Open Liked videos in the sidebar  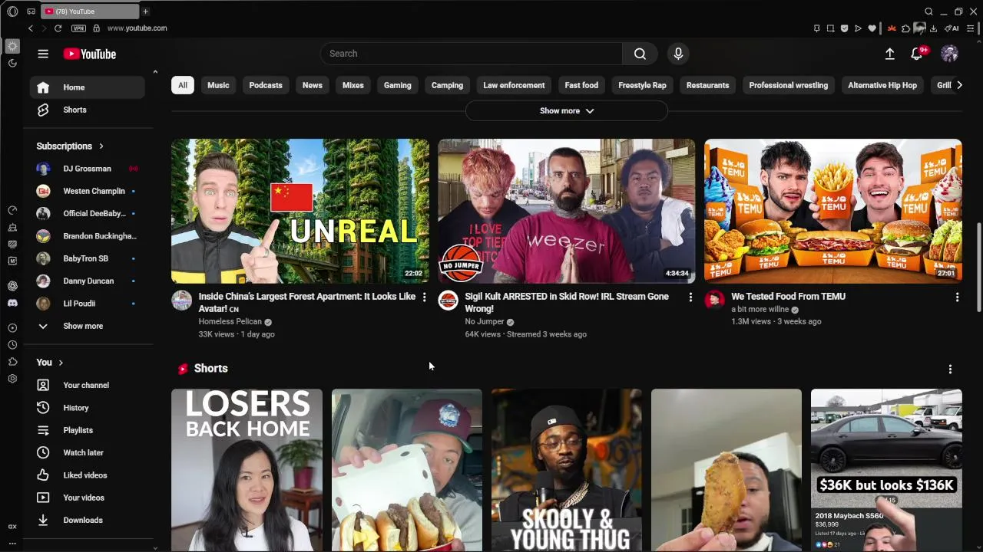pyautogui.click(x=87, y=475)
